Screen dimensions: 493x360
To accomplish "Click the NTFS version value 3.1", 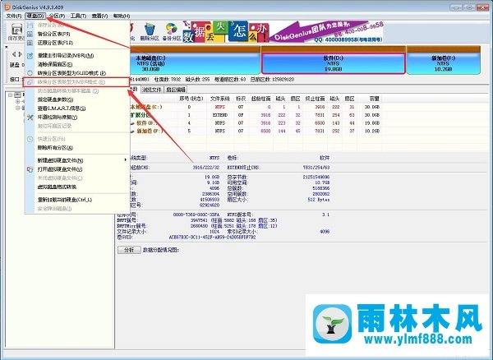I will point(325,215).
